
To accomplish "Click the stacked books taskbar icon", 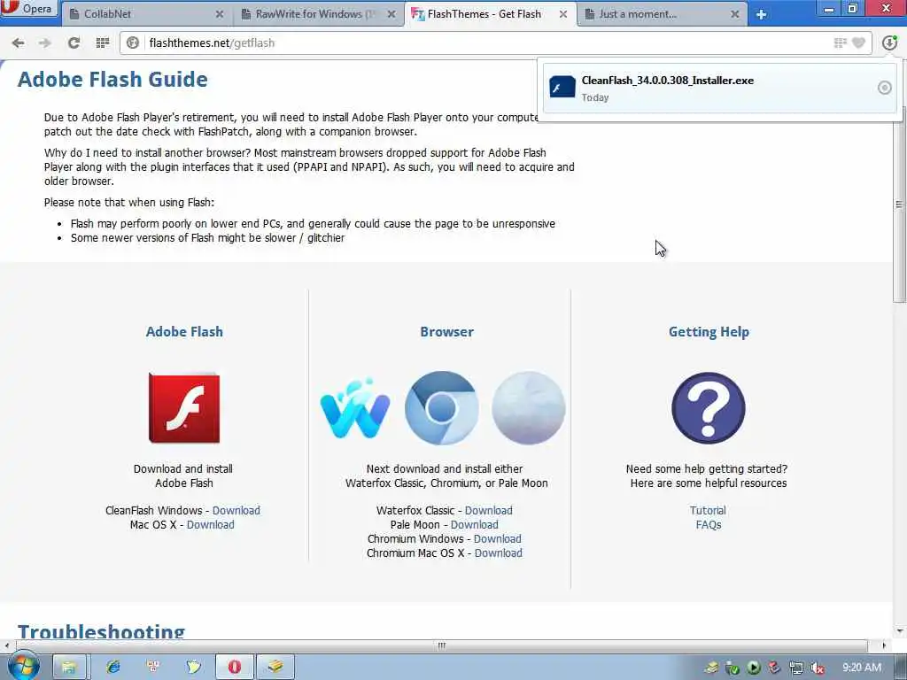I will click(x=275, y=667).
